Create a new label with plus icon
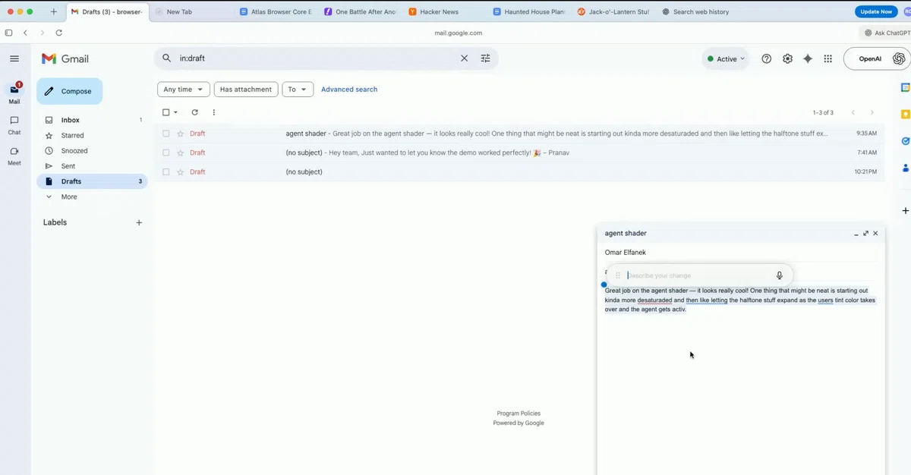The height and width of the screenshot is (475, 911). 139,222
